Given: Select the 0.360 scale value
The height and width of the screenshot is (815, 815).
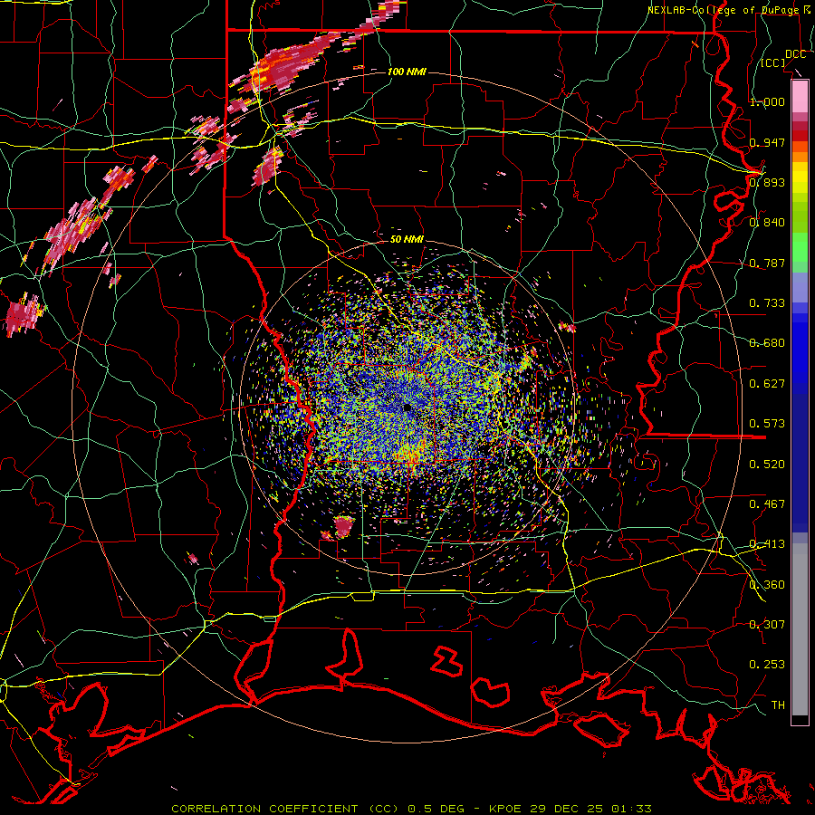Looking at the screenshot, I should tap(767, 585).
